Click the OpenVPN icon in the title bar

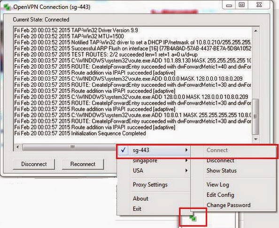click(7, 7)
